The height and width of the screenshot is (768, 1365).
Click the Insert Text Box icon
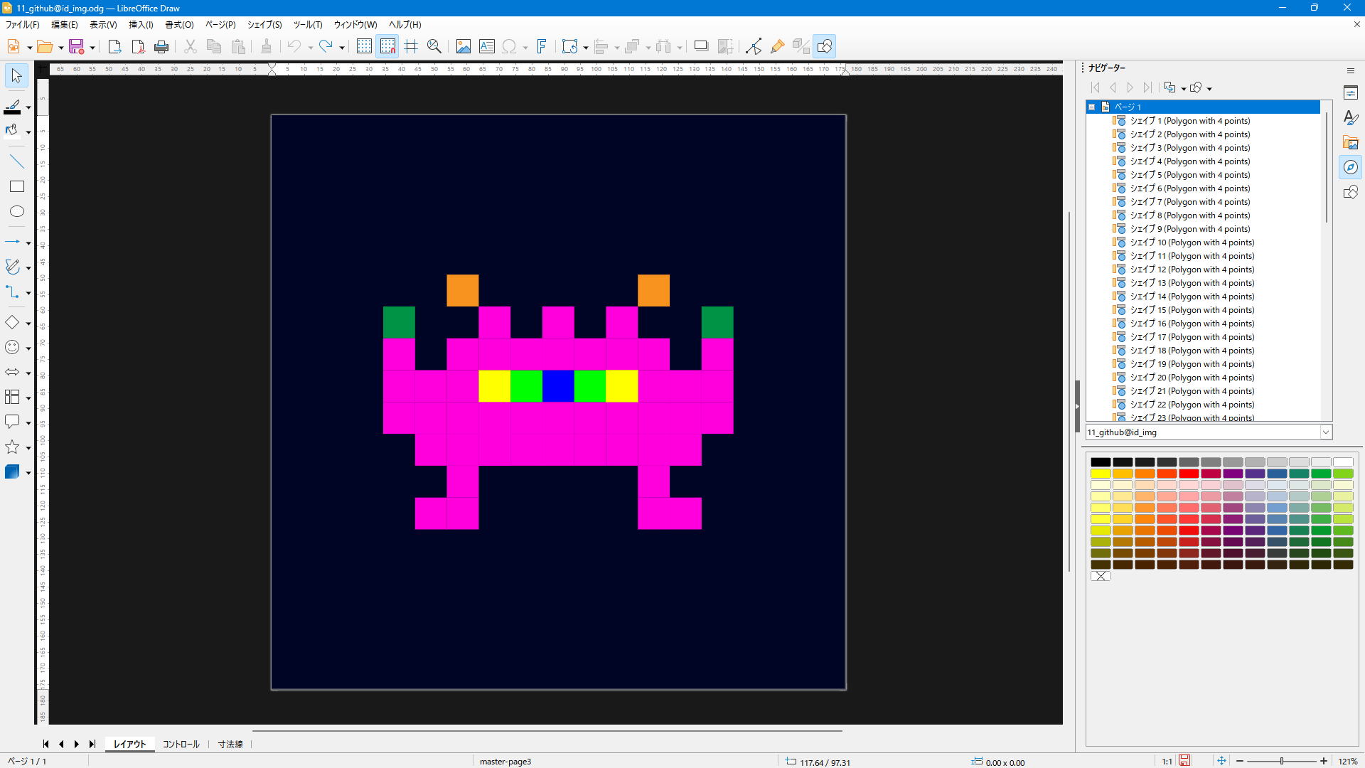[x=487, y=47]
